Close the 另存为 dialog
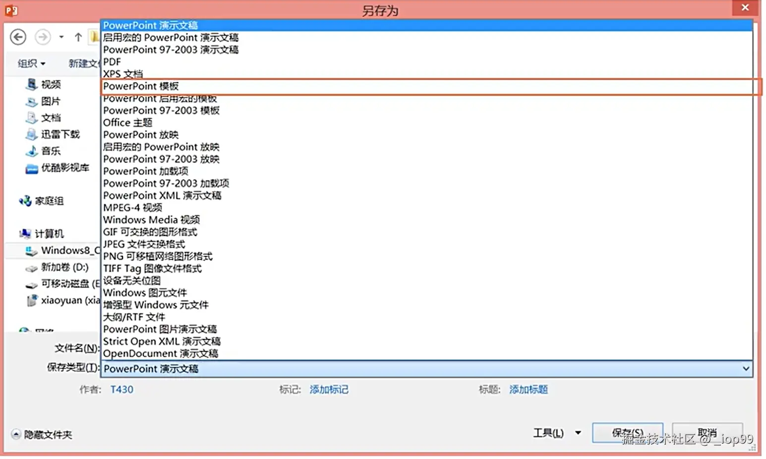Image resolution: width=766 pixels, height=459 pixels. 745,7
